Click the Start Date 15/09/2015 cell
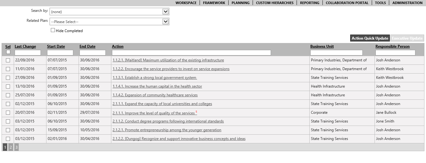 click(57, 130)
